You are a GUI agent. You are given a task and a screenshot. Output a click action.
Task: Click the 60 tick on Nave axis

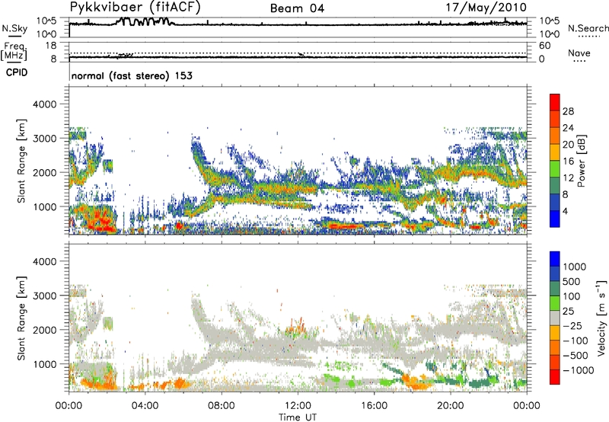pos(544,46)
